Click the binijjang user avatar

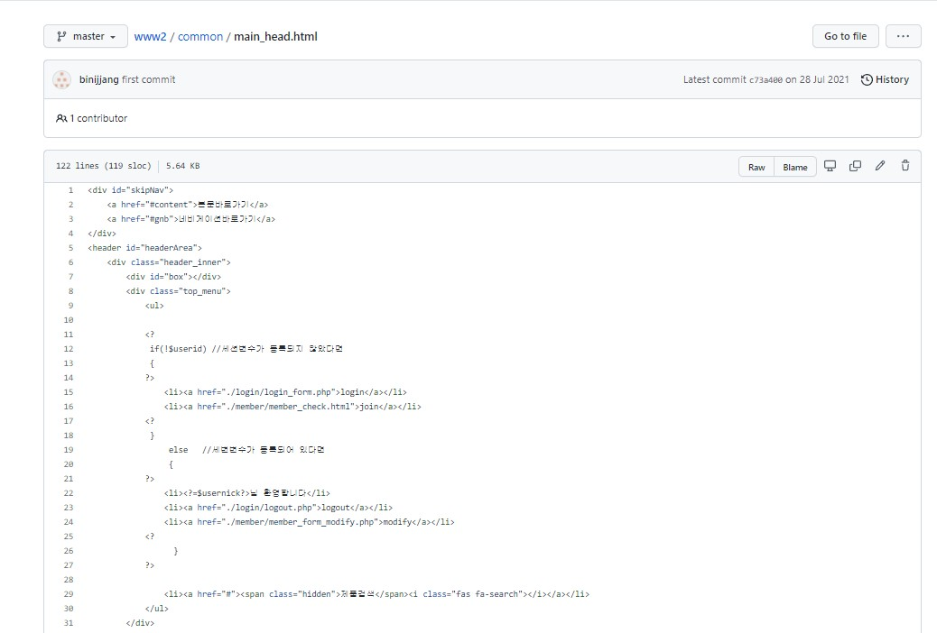[61, 79]
